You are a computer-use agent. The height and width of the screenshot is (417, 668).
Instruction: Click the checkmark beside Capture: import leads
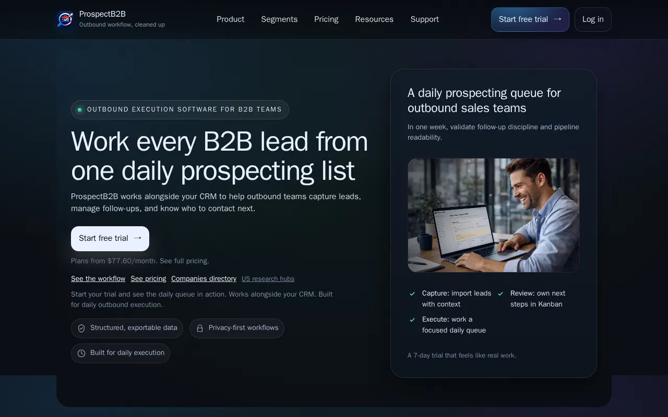click(x=412, y=294)
